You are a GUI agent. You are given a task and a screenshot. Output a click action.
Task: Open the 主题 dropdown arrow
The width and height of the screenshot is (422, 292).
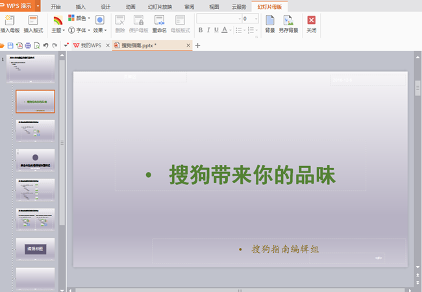click(64, 30)
